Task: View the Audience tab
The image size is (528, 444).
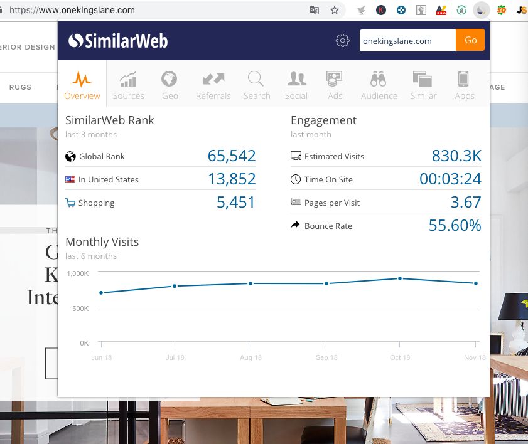Action: (x=379, y=86)
